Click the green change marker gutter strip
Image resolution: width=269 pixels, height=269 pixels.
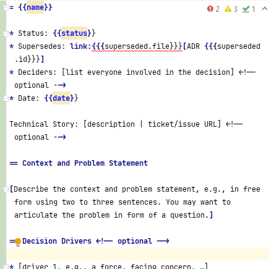click(x=3, y=134)
